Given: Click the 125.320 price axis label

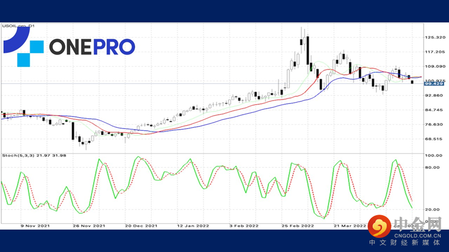Looking at the screenshot, I should [436, 37].
